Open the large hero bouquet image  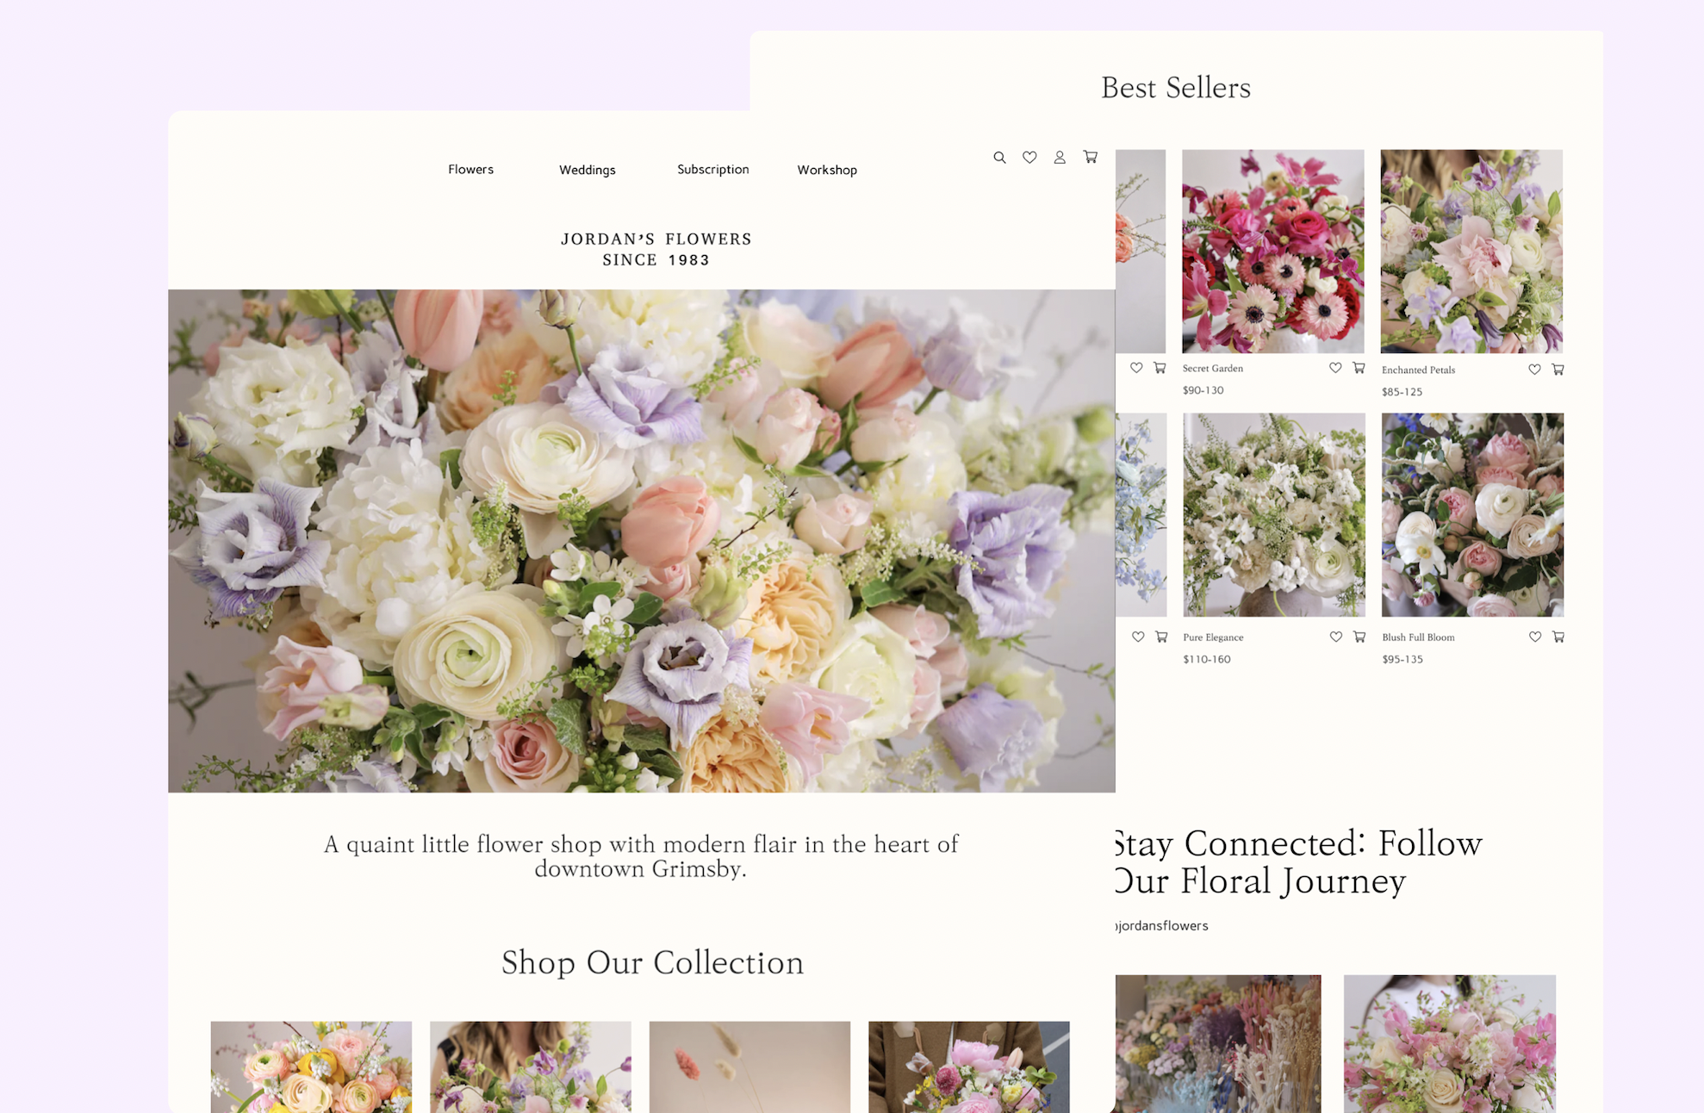(x=641, y=540)
